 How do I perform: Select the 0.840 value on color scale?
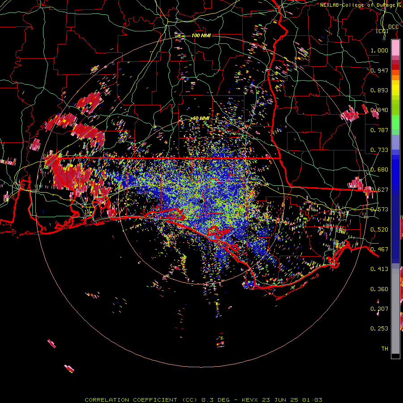tap(379, 110)
